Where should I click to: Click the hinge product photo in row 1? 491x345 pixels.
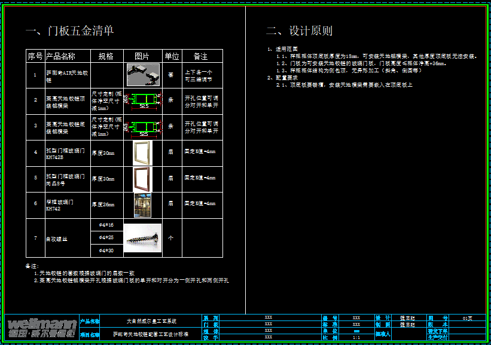click(143, 75)
